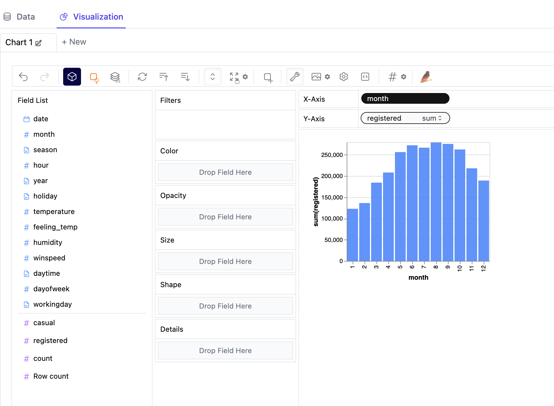Click the pencil icon to rename Chart 1
Viewport: 554px width, 406px height.
click(x=38, y=43)
